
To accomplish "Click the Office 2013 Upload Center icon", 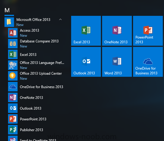I will (13, 76).
